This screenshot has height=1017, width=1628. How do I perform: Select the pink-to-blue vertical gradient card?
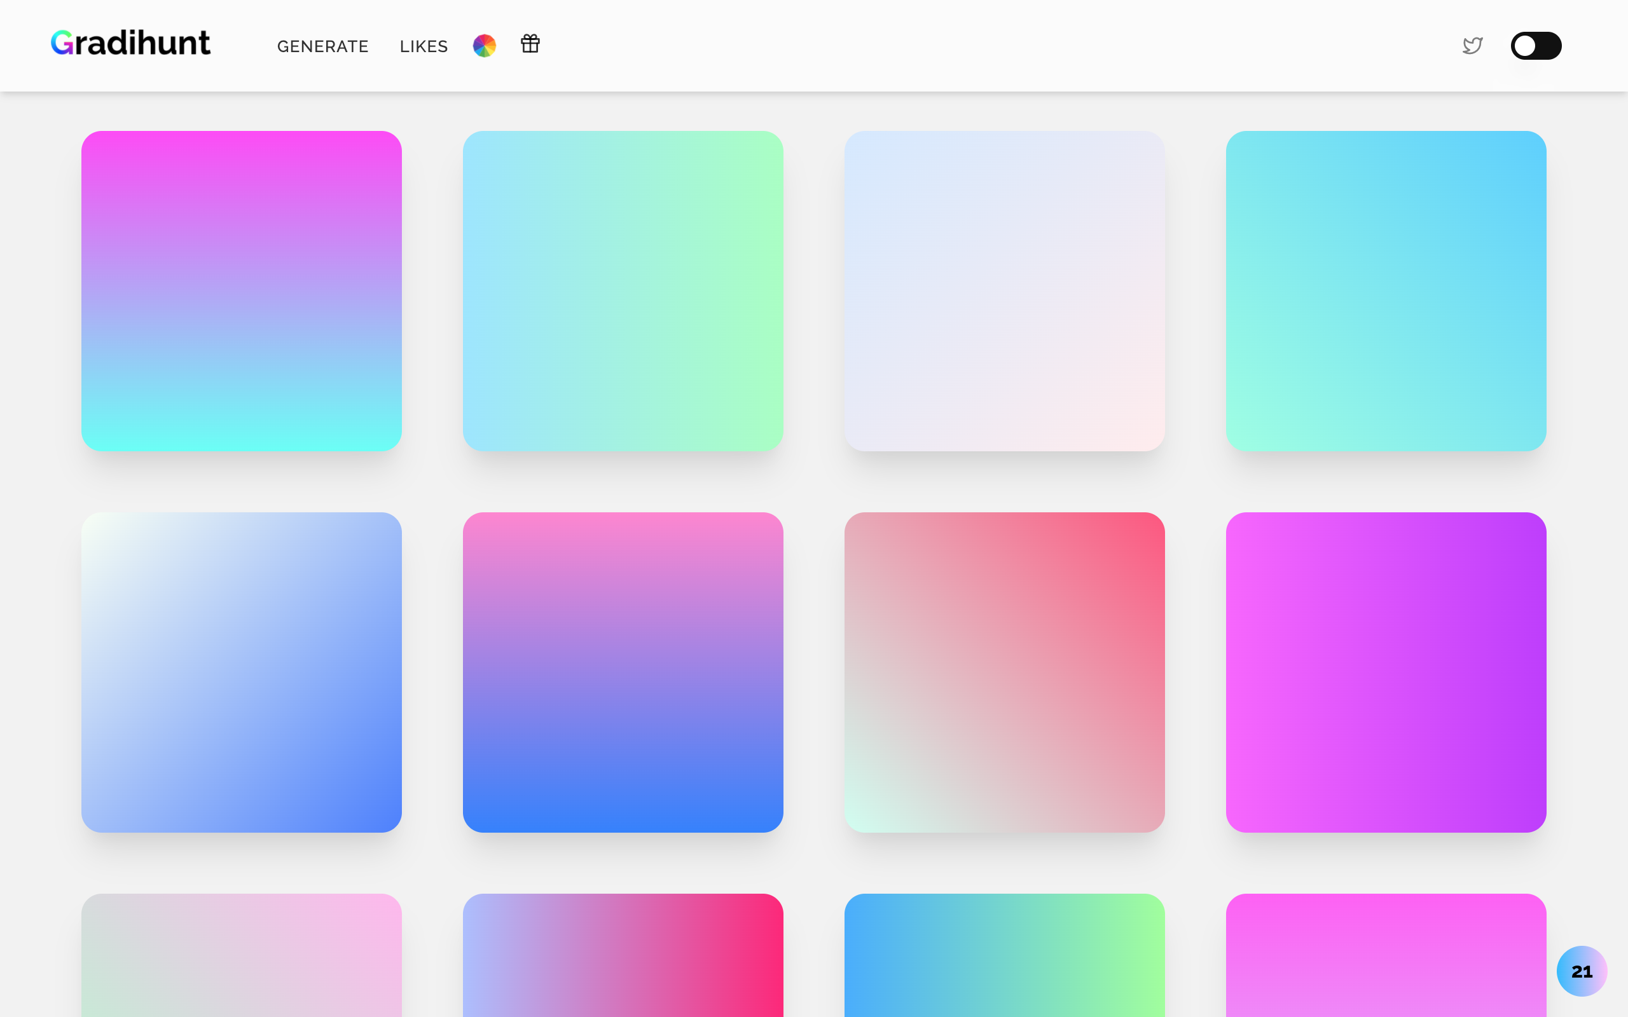[623, 672]
